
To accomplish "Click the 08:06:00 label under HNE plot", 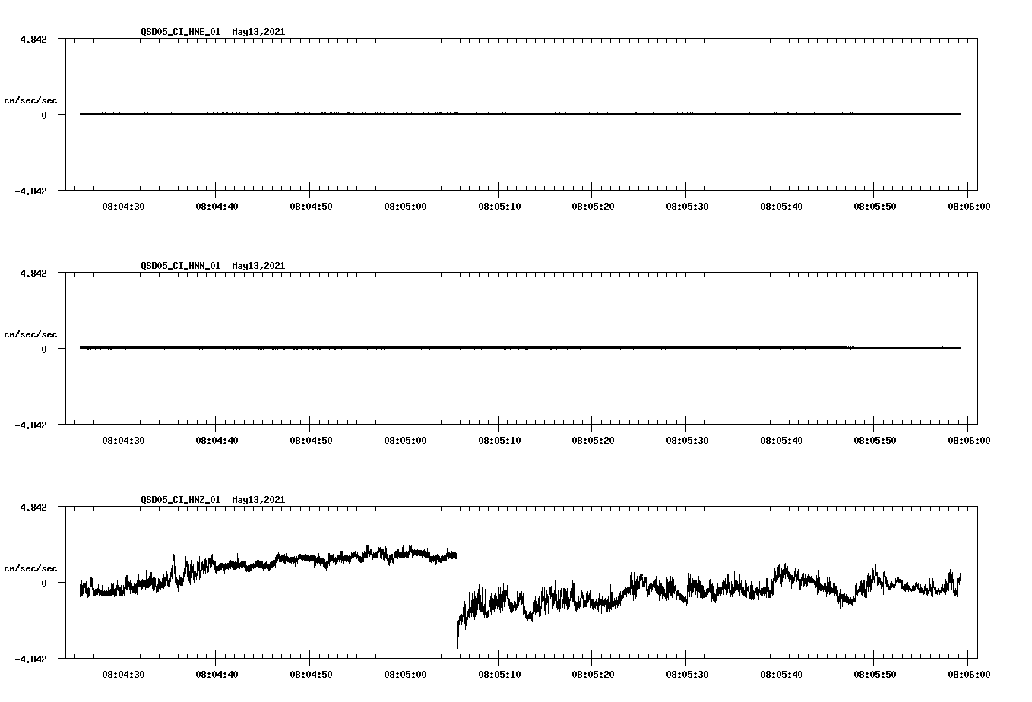I will [968, 206].
